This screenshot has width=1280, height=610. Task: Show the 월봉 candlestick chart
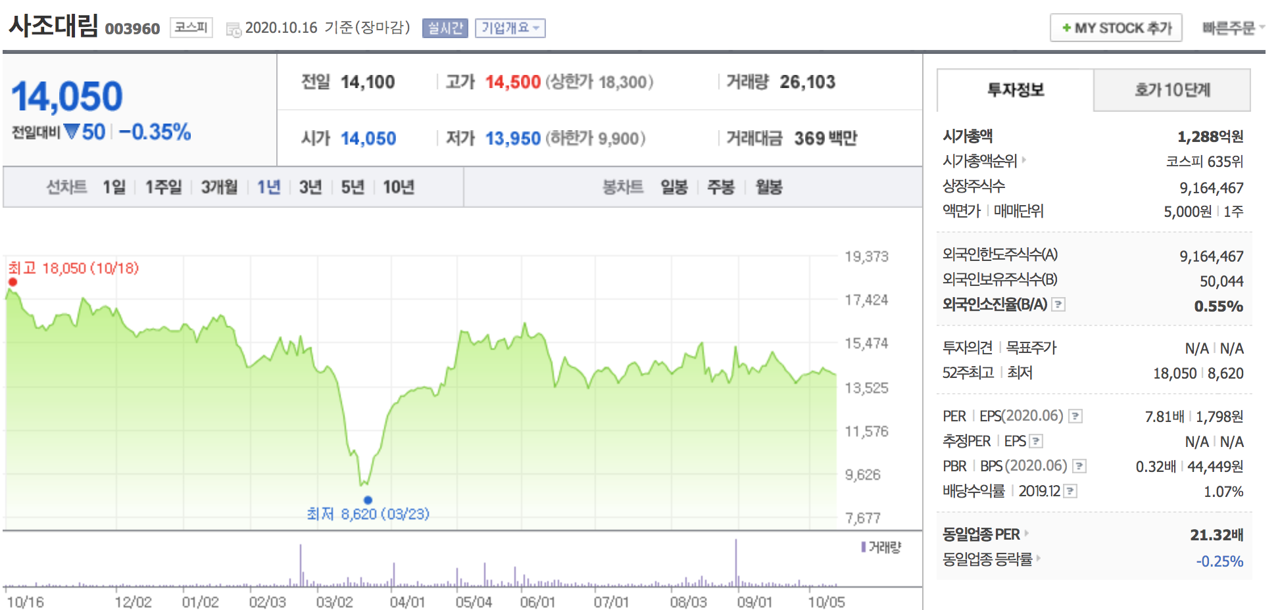[769, 187]
